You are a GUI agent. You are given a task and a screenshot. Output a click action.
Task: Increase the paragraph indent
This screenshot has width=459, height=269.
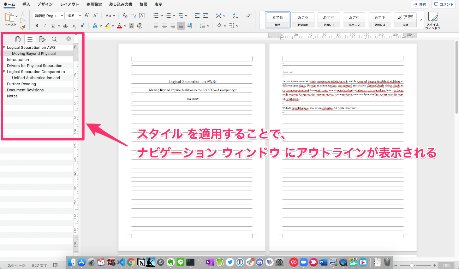(206, 16)
